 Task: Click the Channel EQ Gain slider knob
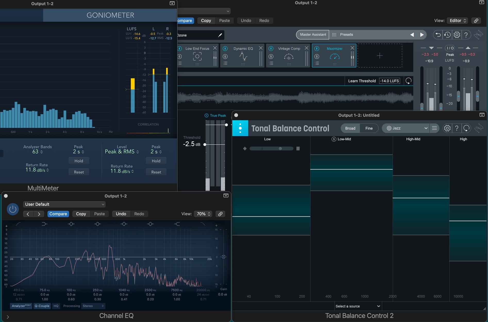224,257
